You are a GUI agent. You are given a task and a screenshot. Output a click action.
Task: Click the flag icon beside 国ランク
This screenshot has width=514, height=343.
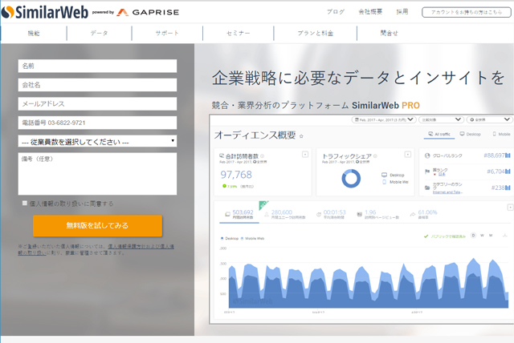(427, 171)
